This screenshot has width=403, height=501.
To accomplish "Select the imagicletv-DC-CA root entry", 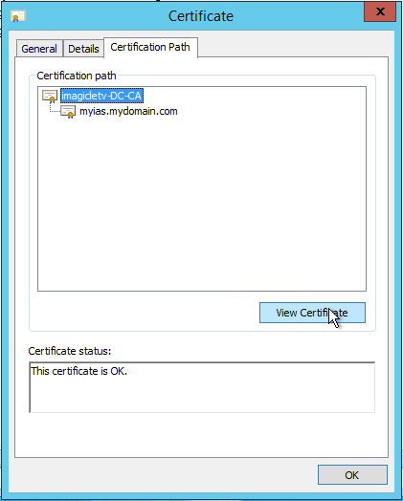I will (x=101, y=96).
